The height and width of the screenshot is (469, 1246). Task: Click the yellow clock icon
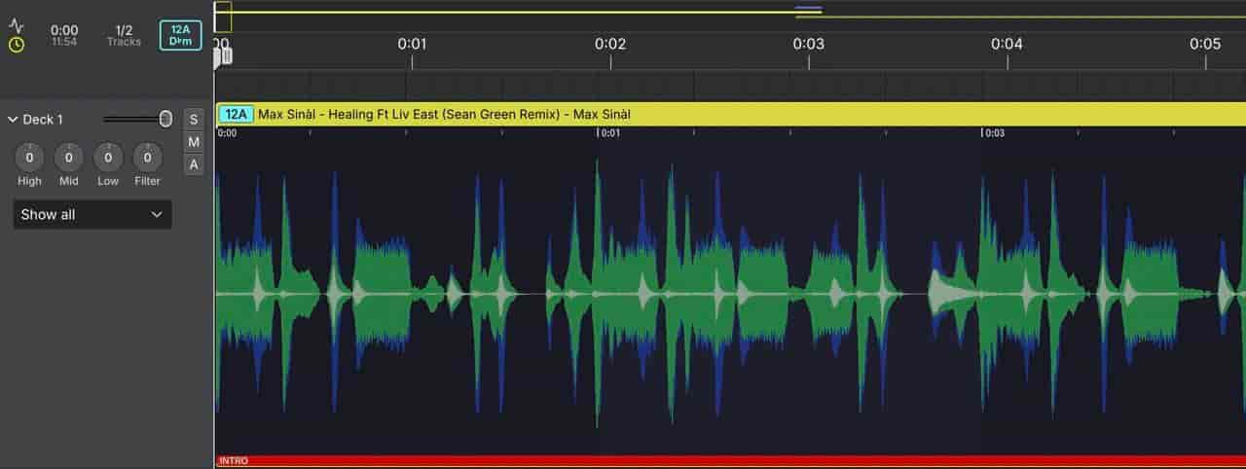(x=17, y=45)
